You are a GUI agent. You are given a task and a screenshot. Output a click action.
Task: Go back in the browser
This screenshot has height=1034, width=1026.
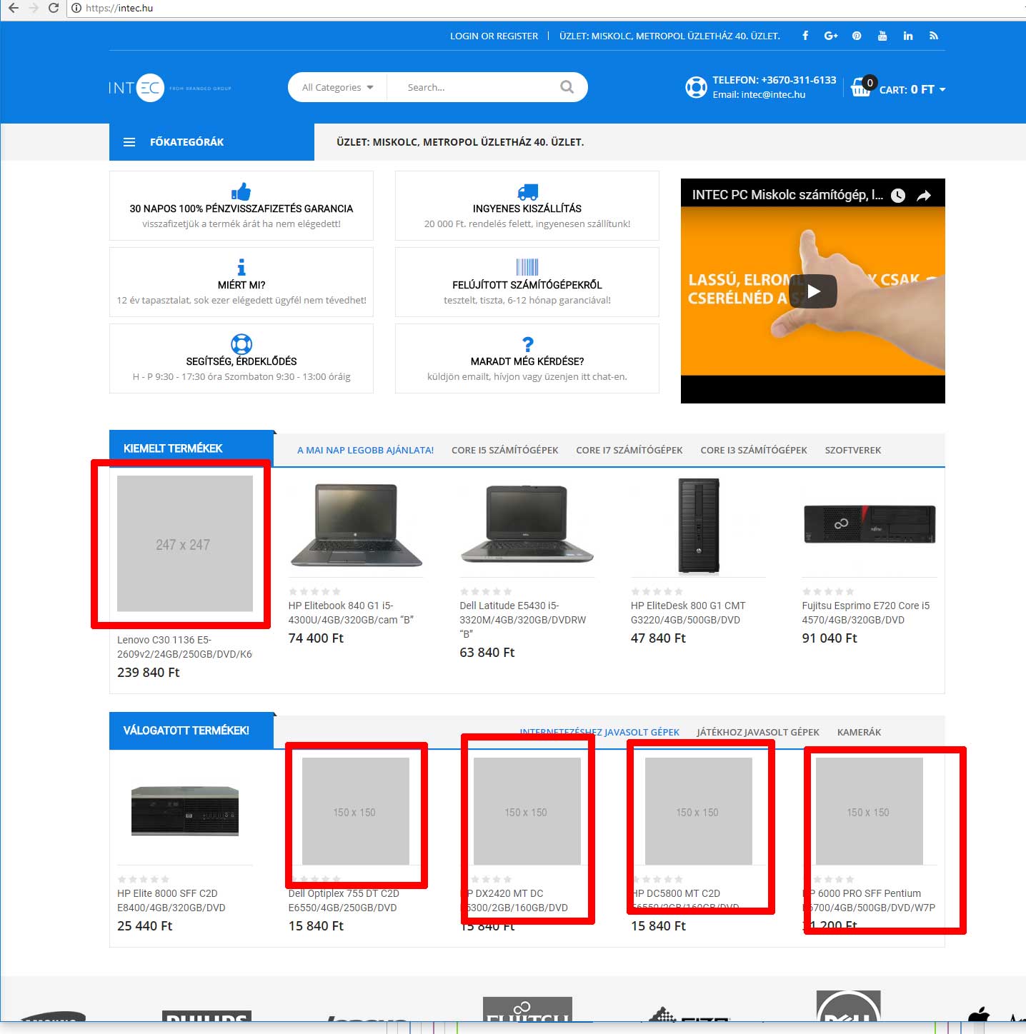[13, 8]
